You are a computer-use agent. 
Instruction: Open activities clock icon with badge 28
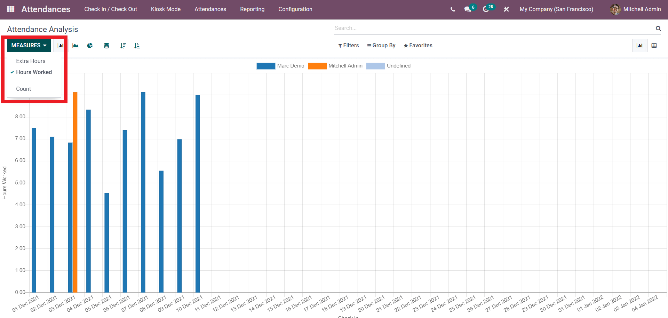click(486, 9)
